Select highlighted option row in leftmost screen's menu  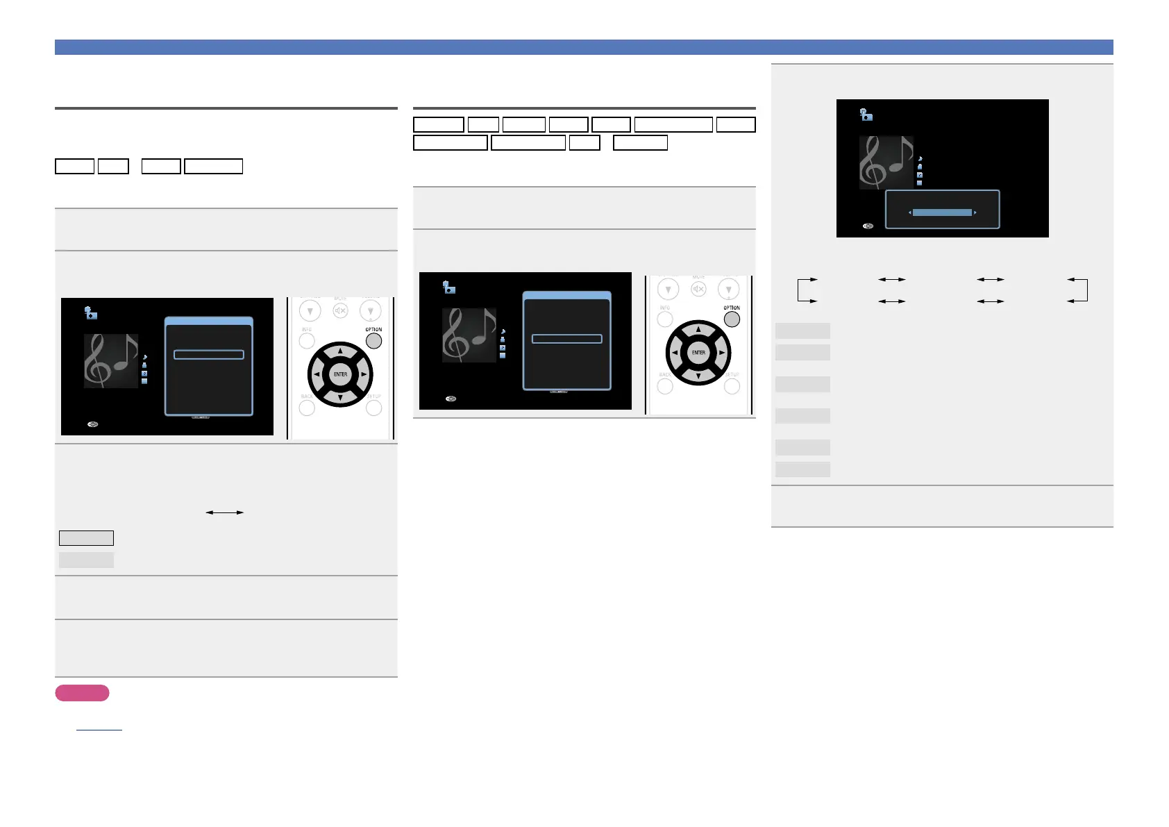208,355
